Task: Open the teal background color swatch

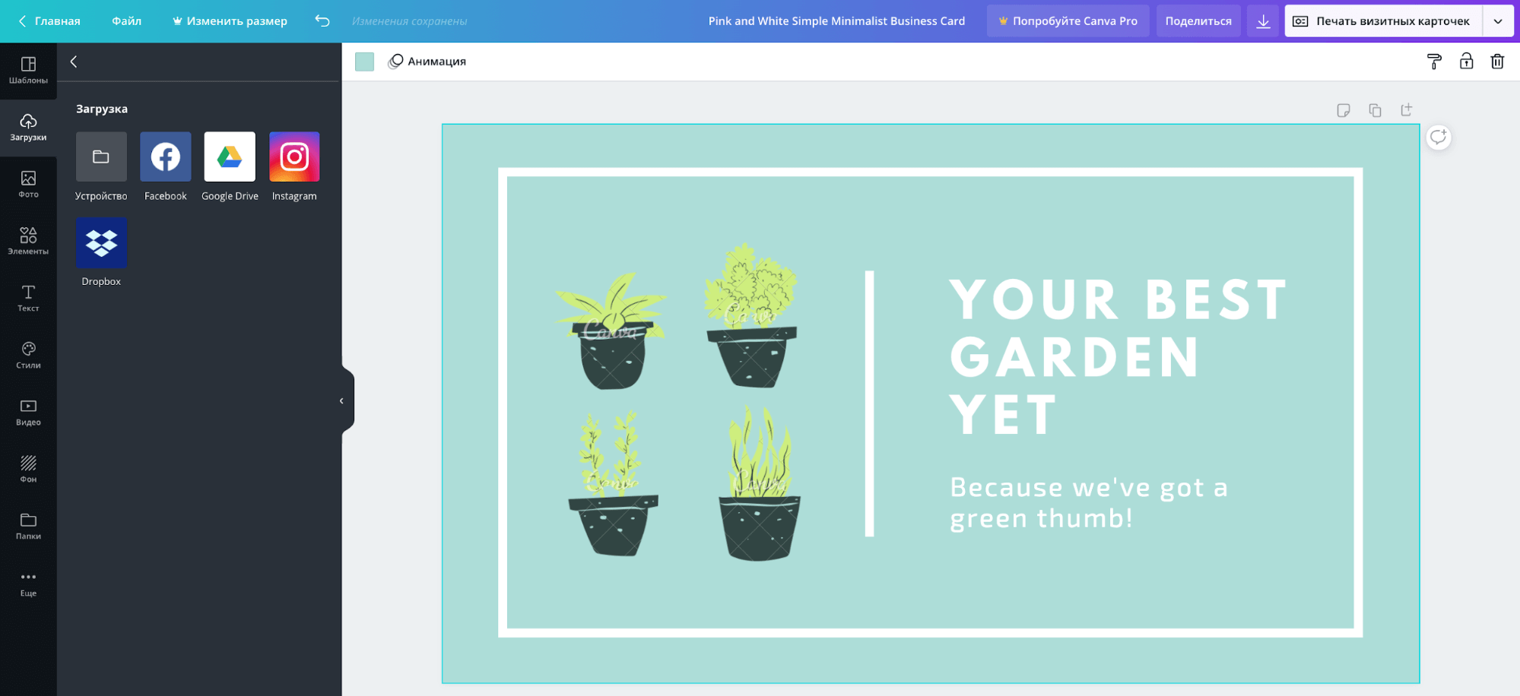Action: coord(365,62)
